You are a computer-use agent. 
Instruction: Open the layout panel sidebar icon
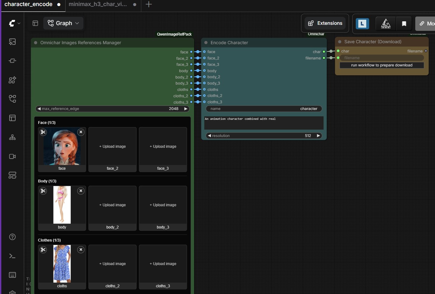point(12,118)
